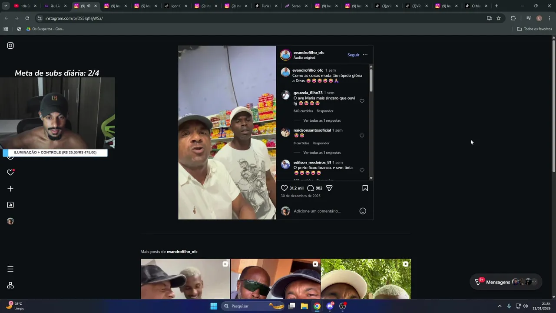Like gouveia_filho33's comment
This screenshot has height=313, width=556.
coord(362,101)
